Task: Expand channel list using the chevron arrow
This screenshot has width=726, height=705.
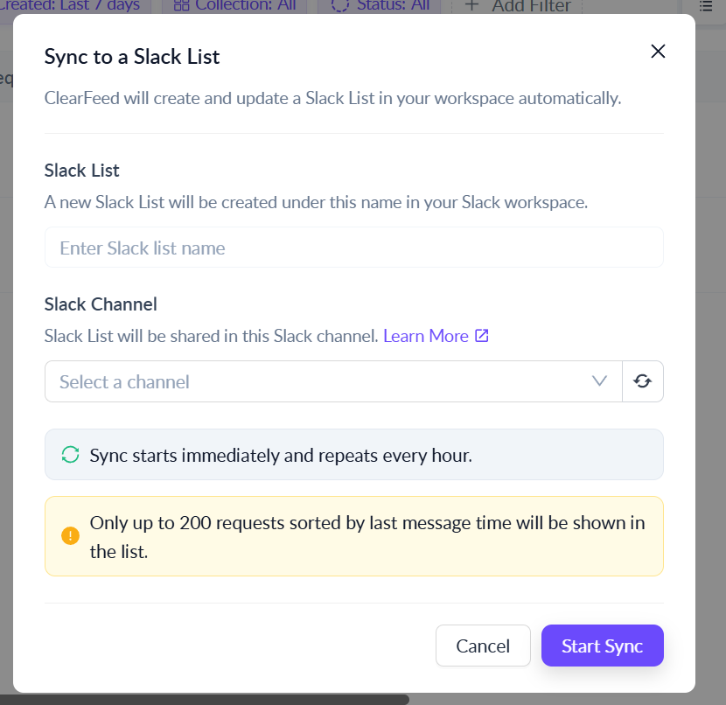Action: click(x=600, y=381)
